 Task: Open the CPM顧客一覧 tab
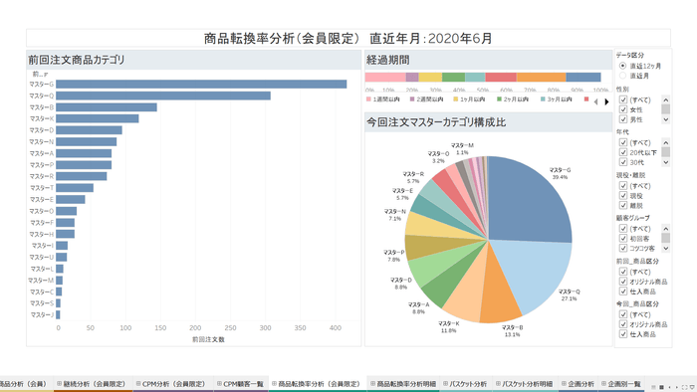pos(241,384)
